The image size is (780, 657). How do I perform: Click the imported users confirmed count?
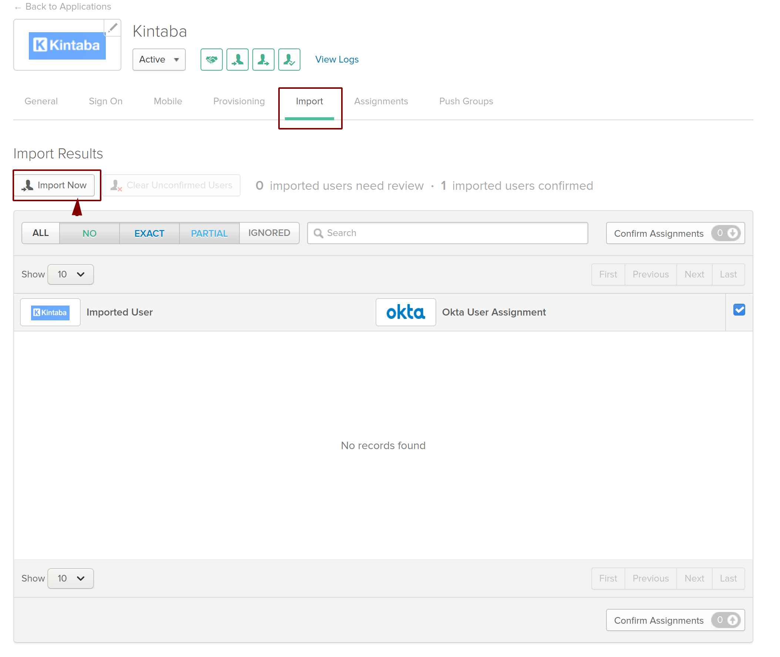click(x=517, y=185)
